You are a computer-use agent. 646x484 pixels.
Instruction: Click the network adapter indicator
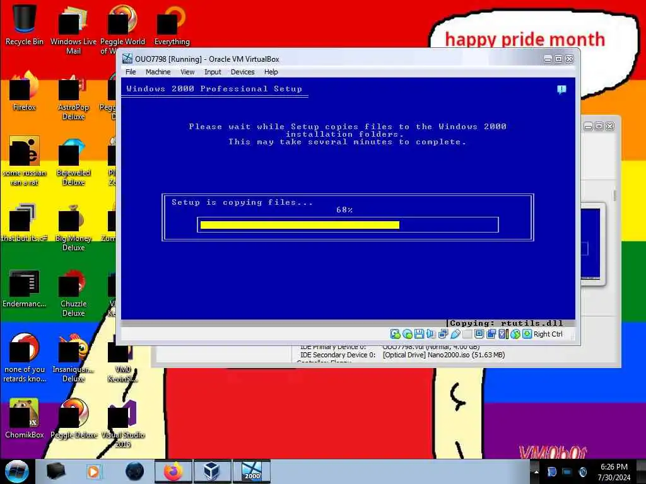point(443,334)
